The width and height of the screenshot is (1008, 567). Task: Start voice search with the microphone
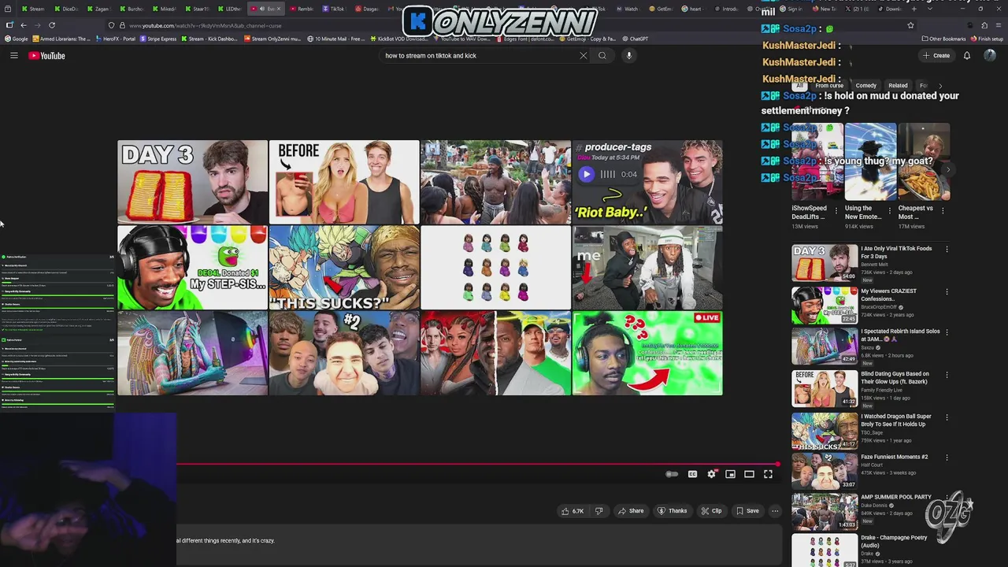[x=628, y=56]
